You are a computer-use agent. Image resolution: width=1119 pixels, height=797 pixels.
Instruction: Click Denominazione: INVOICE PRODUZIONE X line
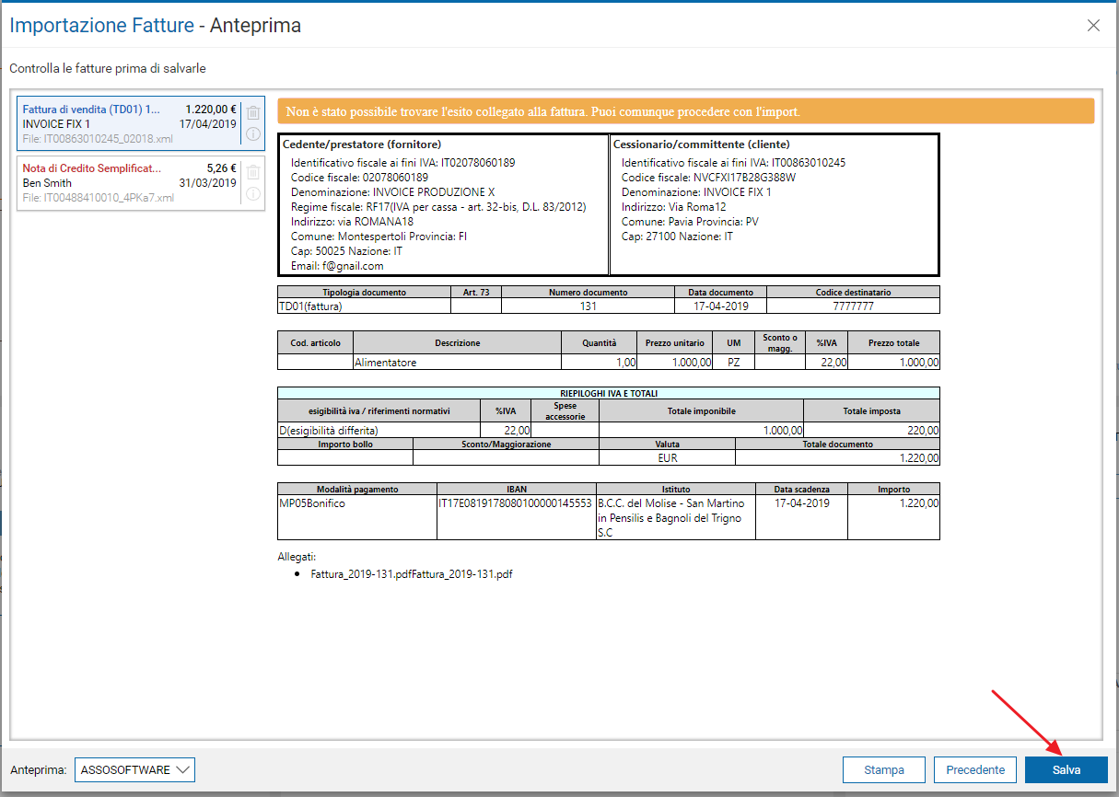(393, 192)
